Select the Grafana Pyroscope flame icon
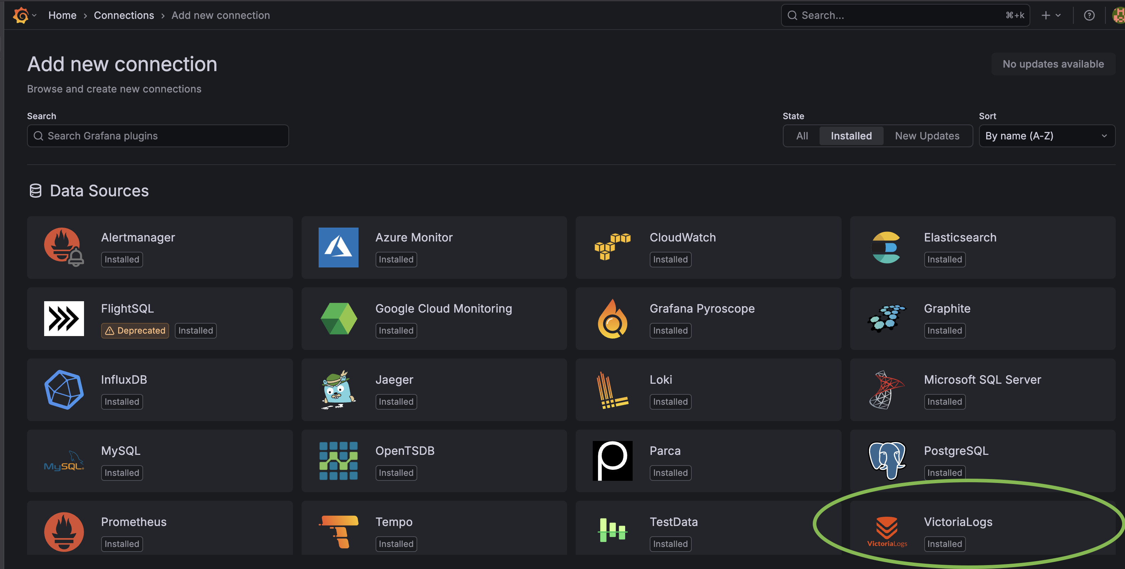Screen dimensions: 1125x569 click(x=612, y=319)
